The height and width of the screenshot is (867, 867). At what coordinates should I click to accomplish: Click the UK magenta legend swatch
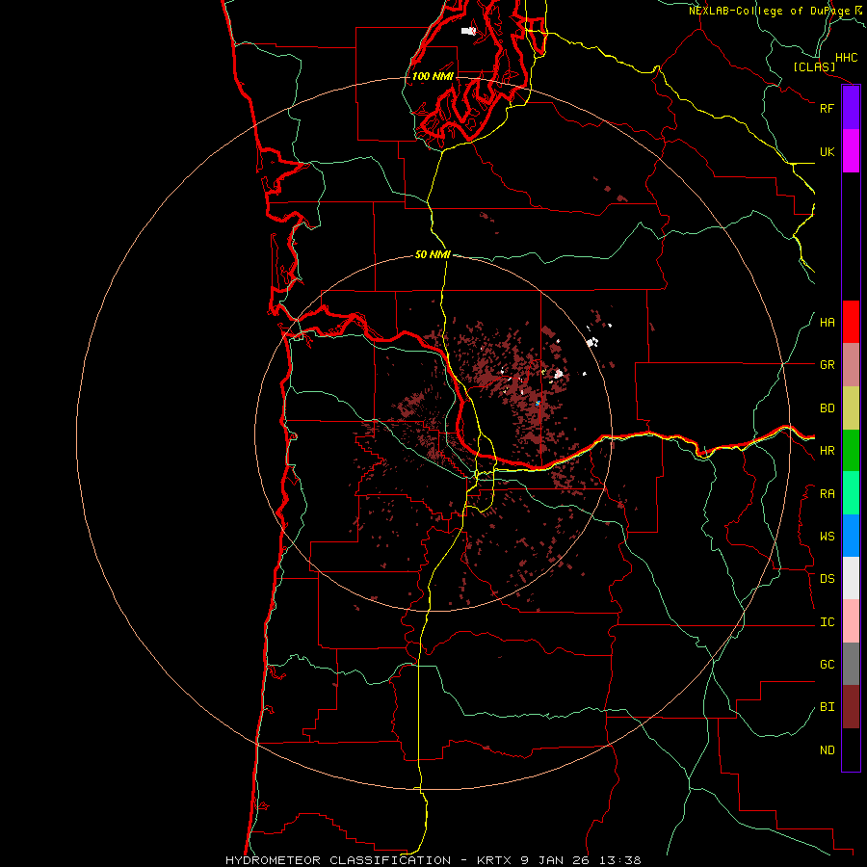(851, 151)
